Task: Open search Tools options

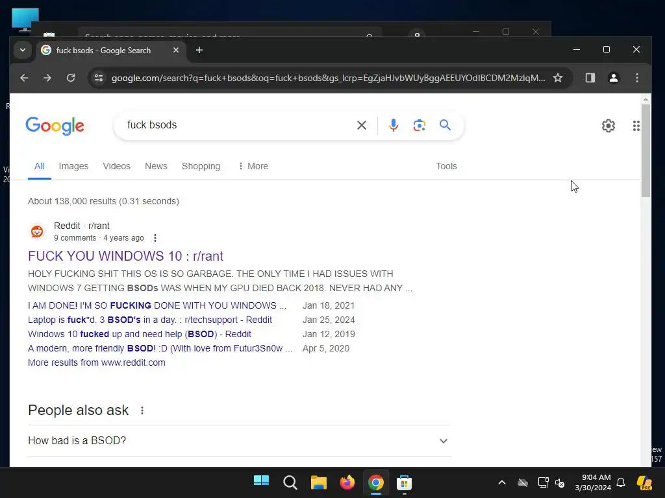Action: click(446, 166)
